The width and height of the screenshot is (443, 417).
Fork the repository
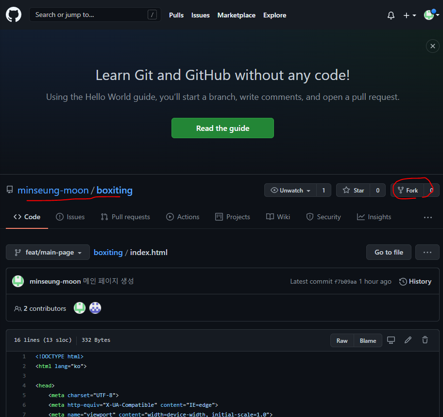tap(408, 190)
